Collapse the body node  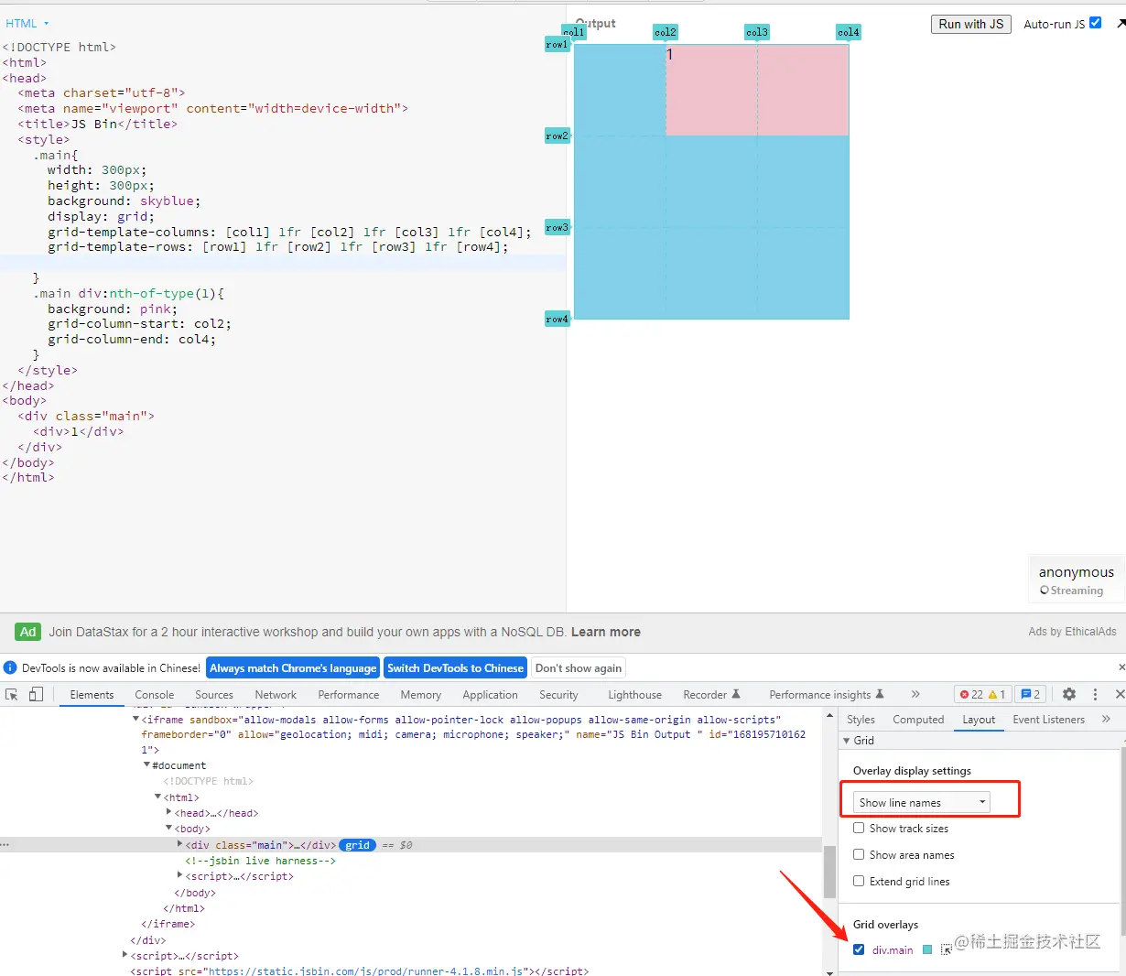[168, 828]
